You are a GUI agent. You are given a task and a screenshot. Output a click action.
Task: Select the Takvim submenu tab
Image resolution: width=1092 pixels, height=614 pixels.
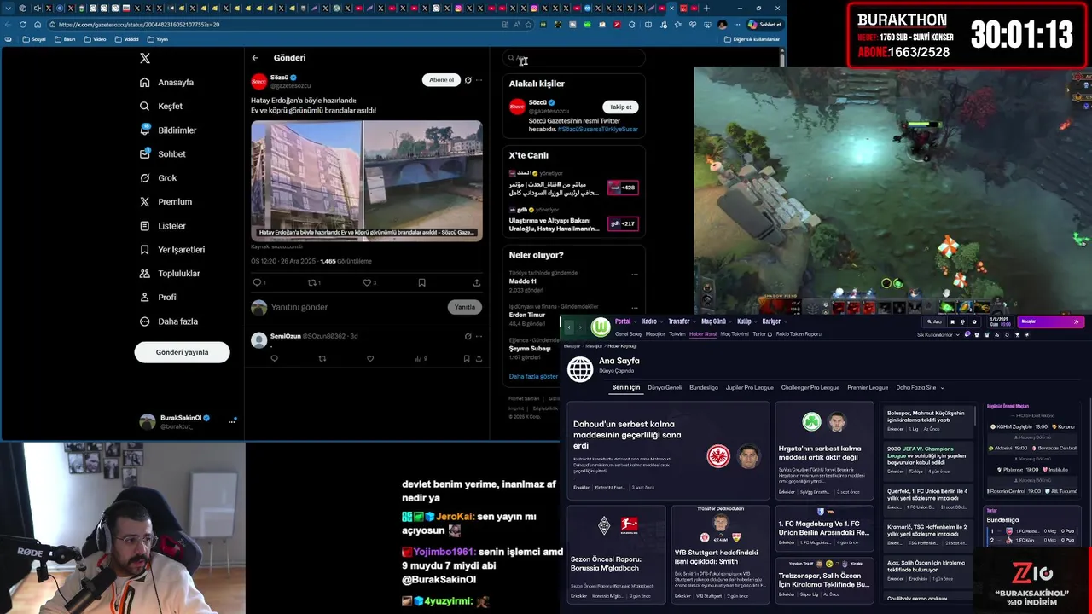(677, 334)
